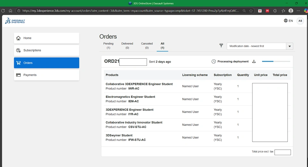Click Named User in the 3DSwymer row
The height and width of the screenshot is (167, 308).
click(x=190, y=138)
